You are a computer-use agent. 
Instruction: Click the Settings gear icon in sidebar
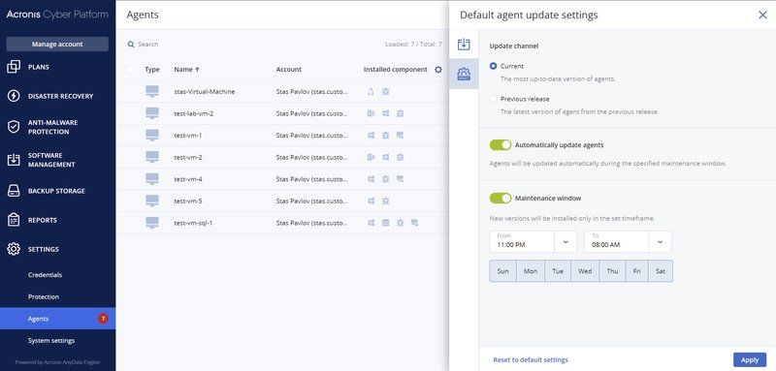point(14,249)
